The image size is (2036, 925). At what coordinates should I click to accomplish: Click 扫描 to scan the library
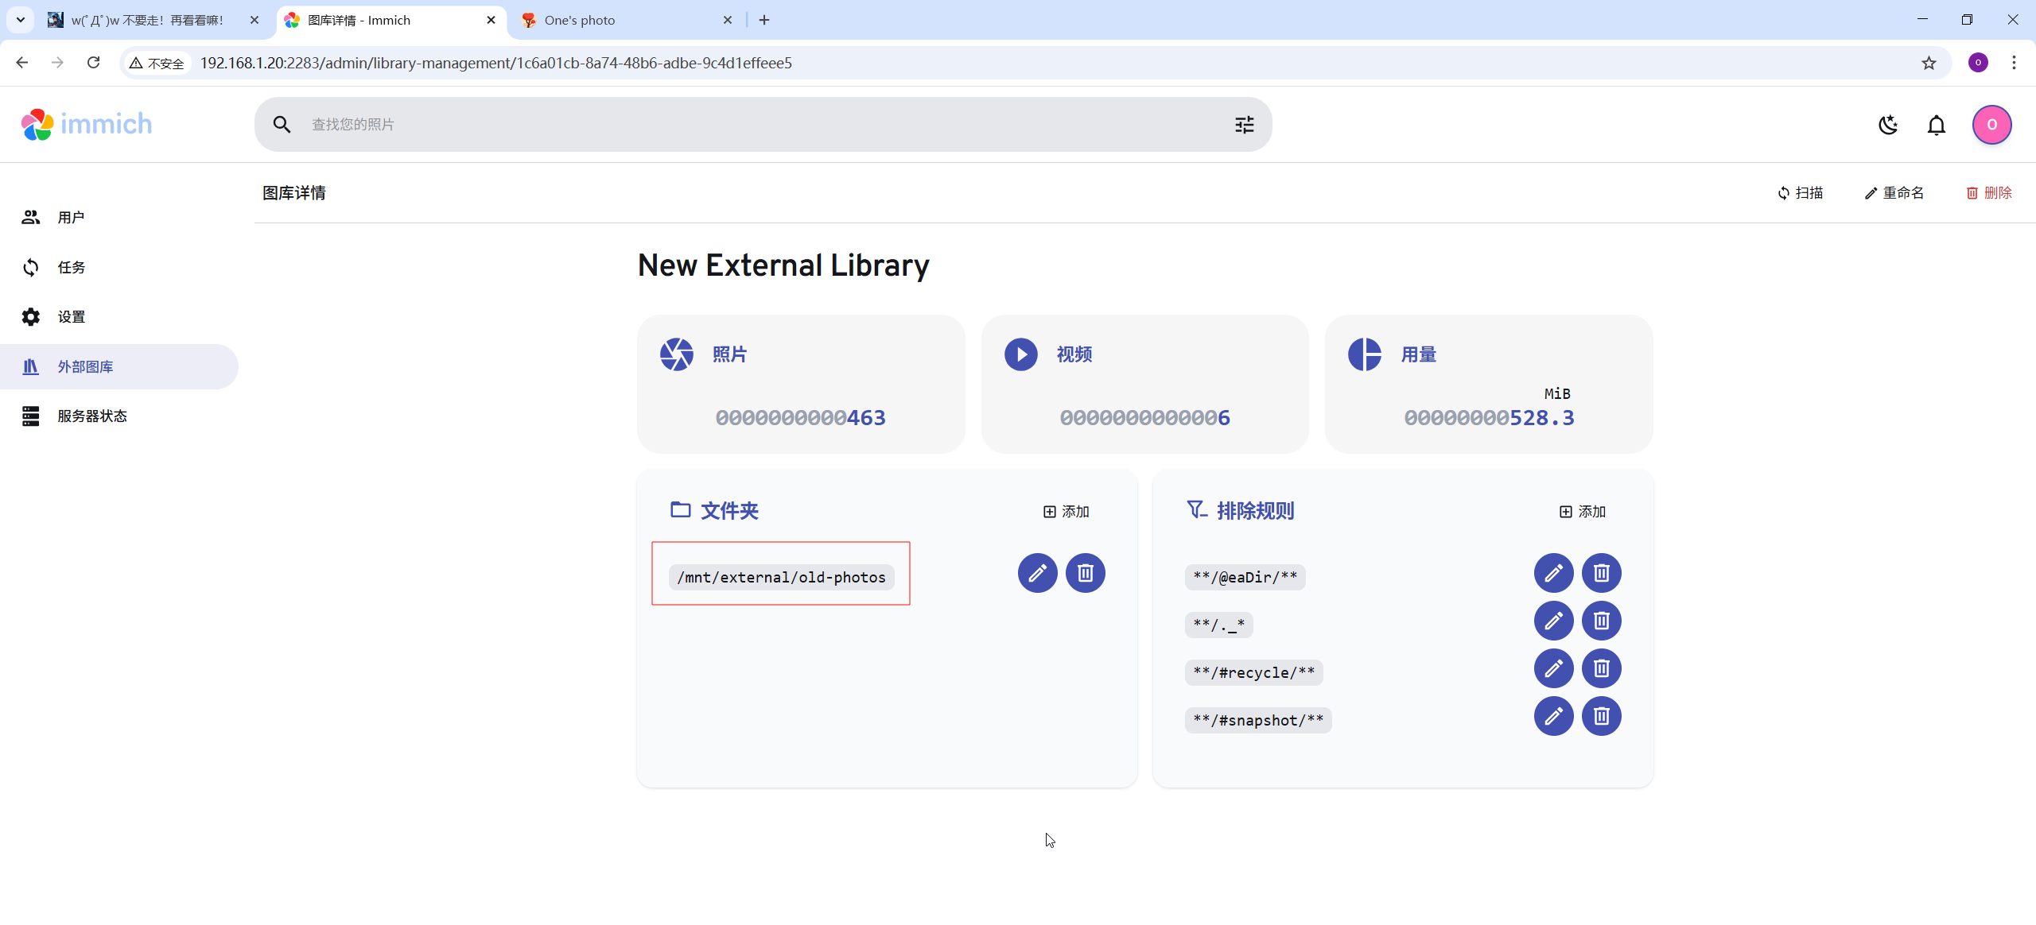[x=1801, y=193]
